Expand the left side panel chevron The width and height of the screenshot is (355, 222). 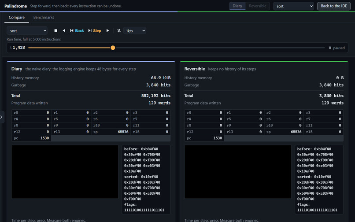[1, 117]
